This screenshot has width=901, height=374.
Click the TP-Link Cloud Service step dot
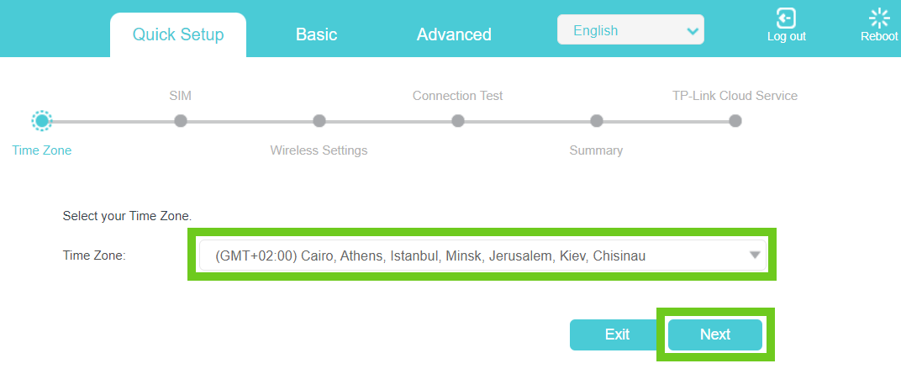pyautogui.click(x=735, y=121)
